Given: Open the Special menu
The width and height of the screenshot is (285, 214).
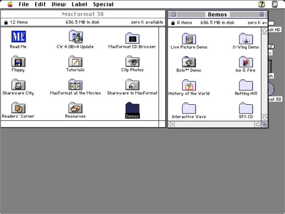Looking at the screenshot, I should pyautogui.click(x=103, y=4).
